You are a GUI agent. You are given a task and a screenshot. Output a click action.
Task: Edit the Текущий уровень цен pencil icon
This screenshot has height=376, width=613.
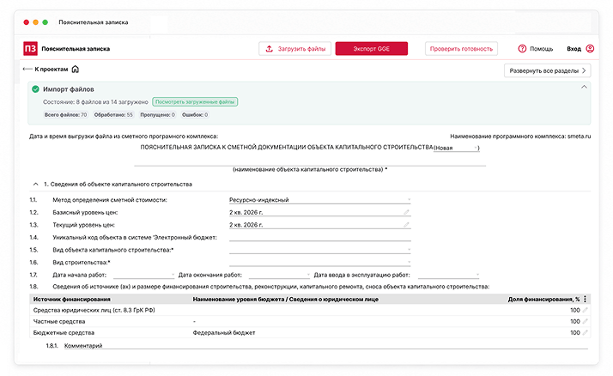point(407,225)
